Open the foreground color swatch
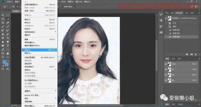The height and width of the screenshot is (107, 201). tap(4, 62)
